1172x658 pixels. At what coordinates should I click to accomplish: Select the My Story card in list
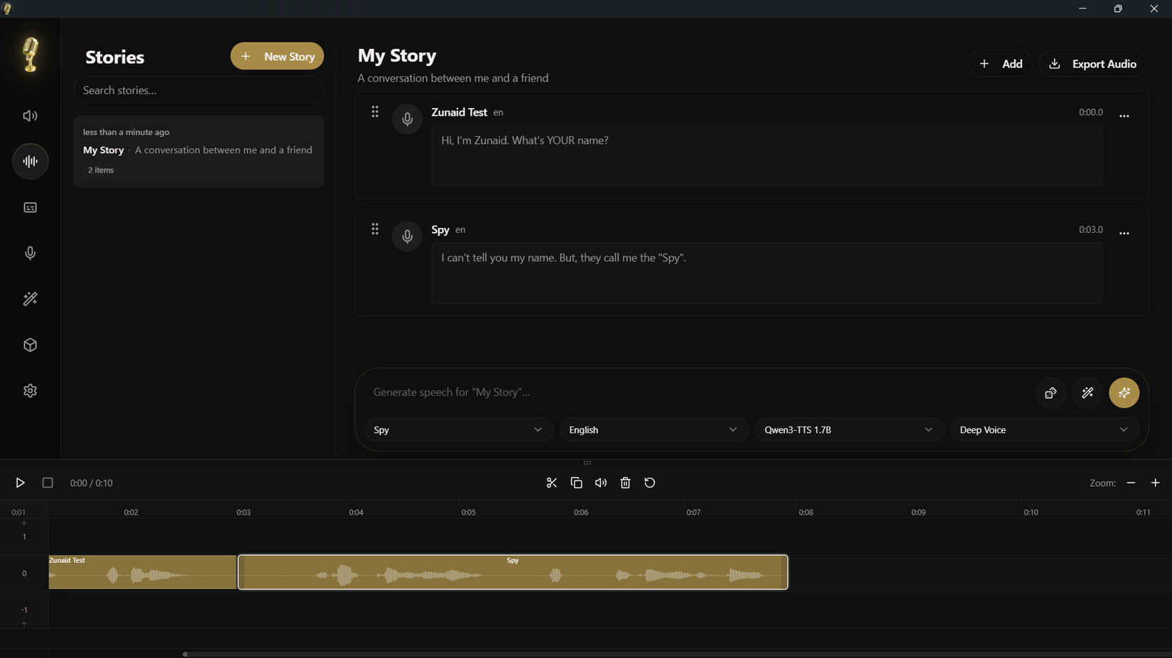click(x=198, y=151)
